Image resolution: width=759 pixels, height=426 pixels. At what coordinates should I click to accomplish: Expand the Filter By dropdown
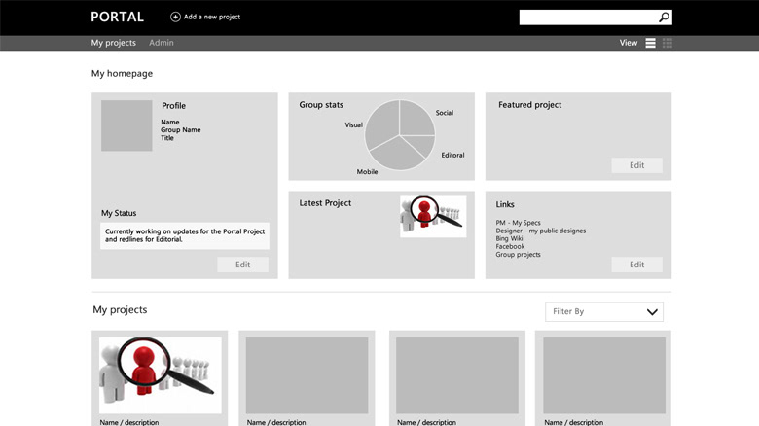coord(604,312)
